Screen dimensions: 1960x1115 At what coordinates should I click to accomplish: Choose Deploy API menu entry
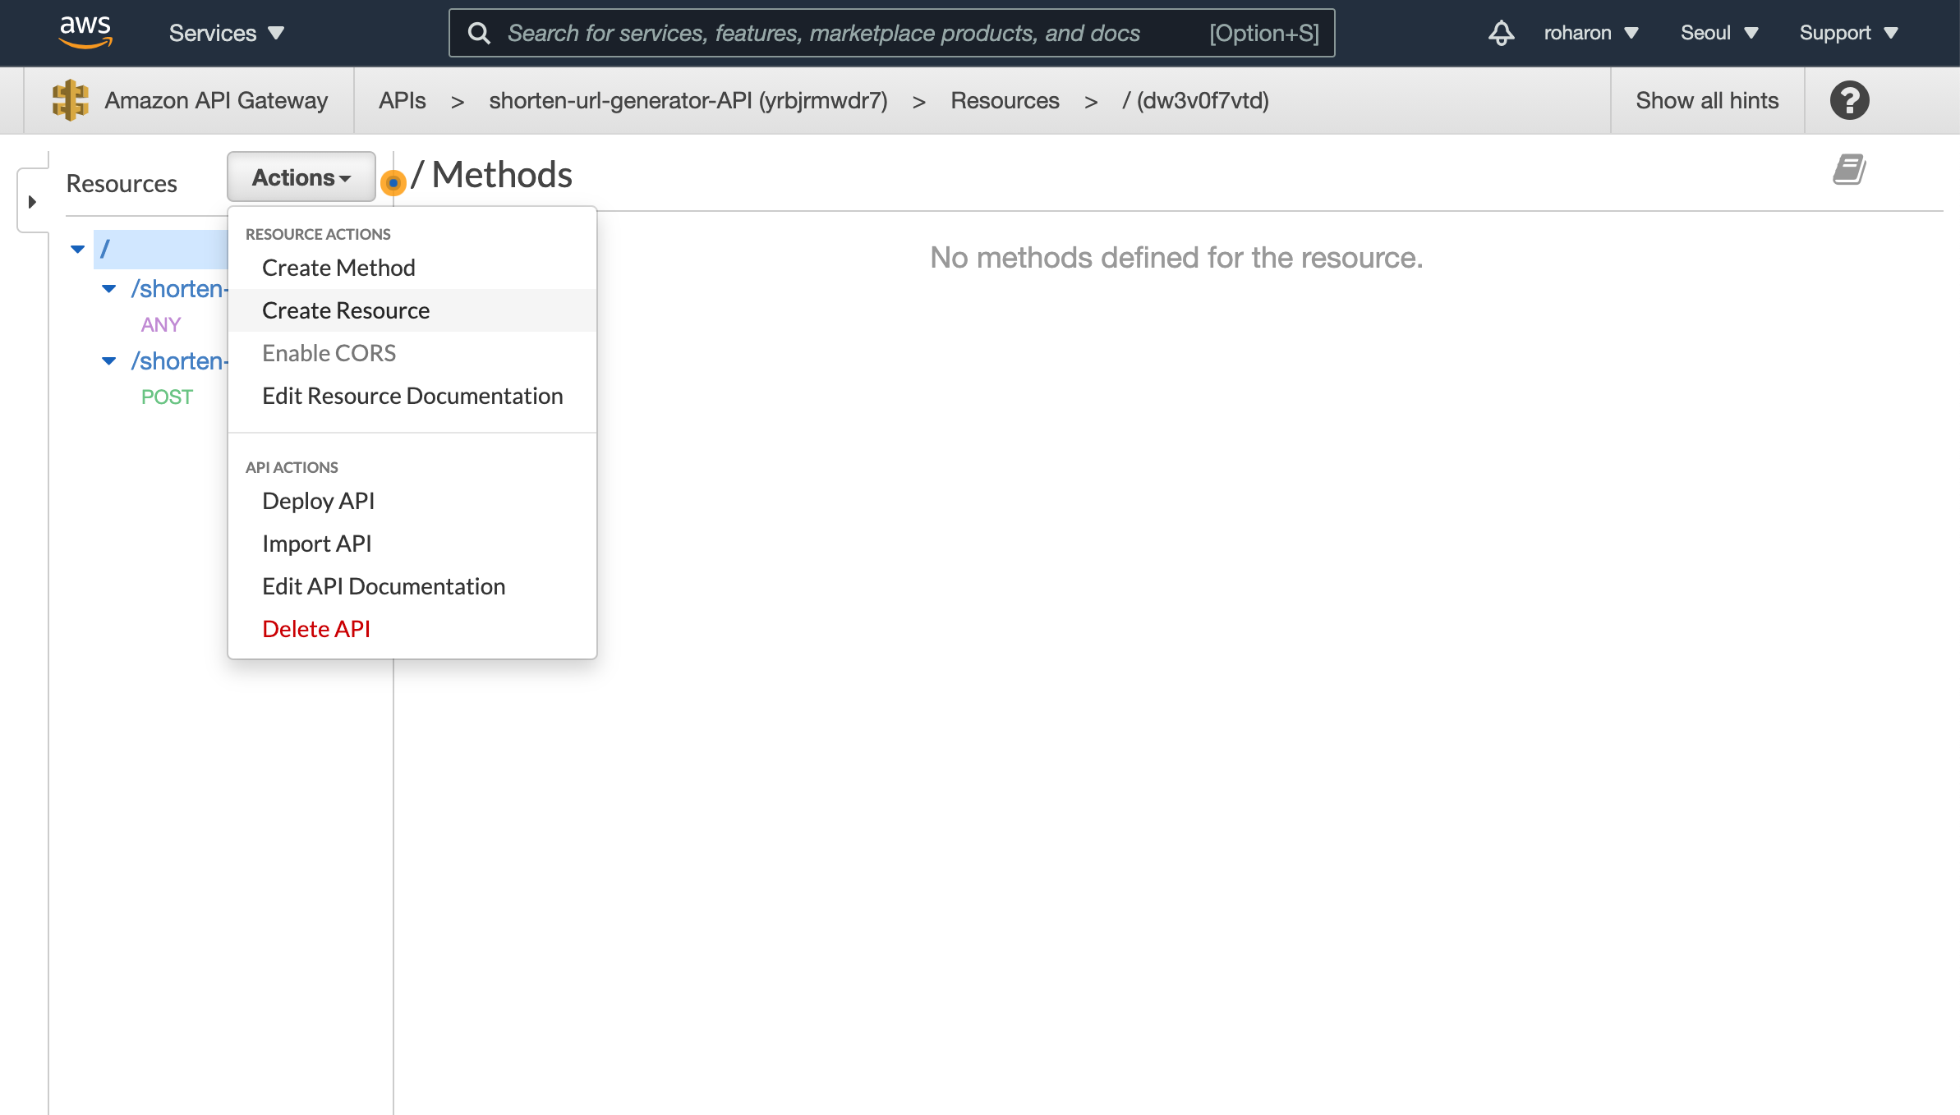318,501
